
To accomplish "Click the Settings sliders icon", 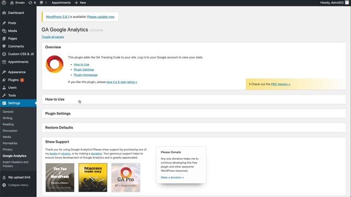I will [4, 103].
